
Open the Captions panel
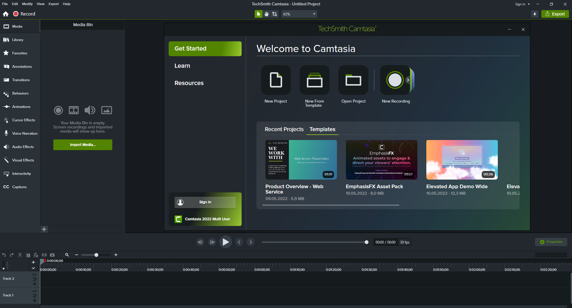20,187
